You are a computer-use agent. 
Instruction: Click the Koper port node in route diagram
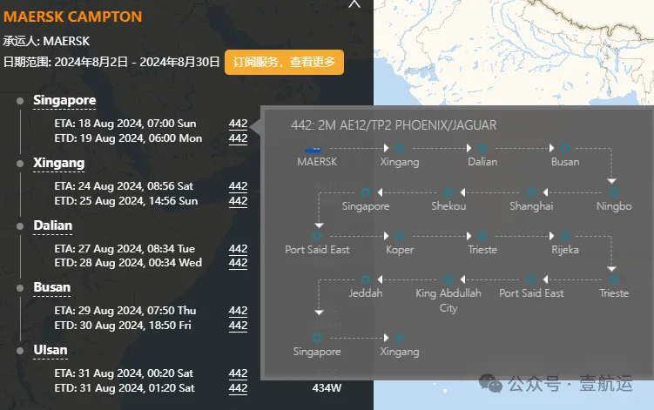[400, 236]
